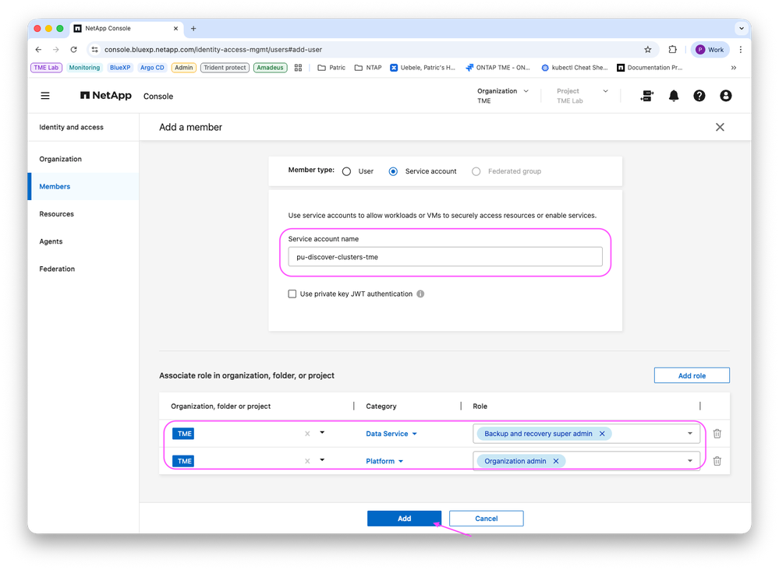Open the browser extensions puzzle icon

pyautogui.click(x=672, y=50)
